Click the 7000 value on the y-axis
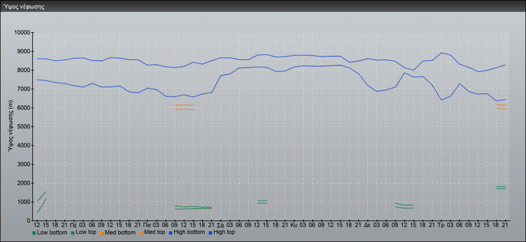 pos(23,89)
